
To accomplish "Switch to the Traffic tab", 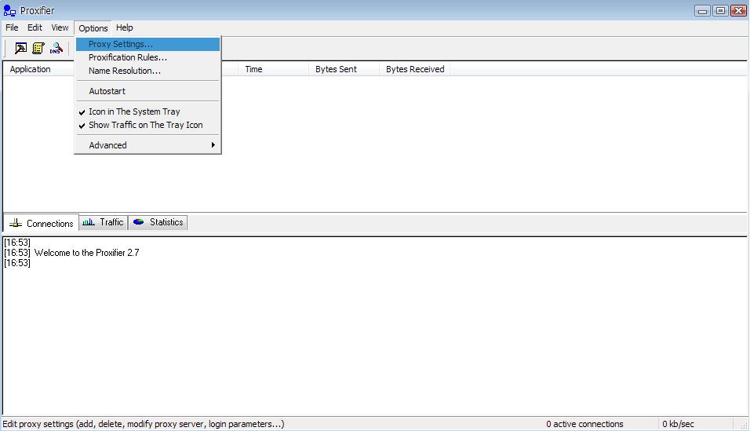I will [x=104, y=222].
